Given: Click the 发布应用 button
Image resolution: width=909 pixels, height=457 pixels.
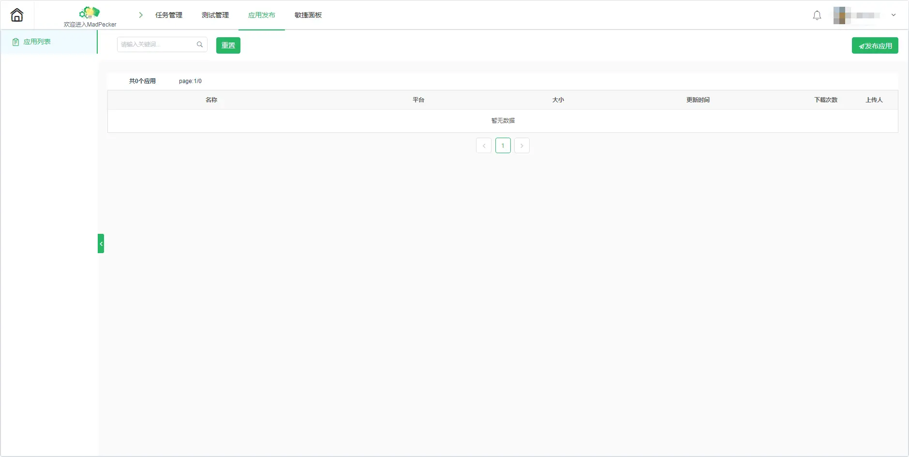Looking at the screenshot, I should [x=875, y=46].
